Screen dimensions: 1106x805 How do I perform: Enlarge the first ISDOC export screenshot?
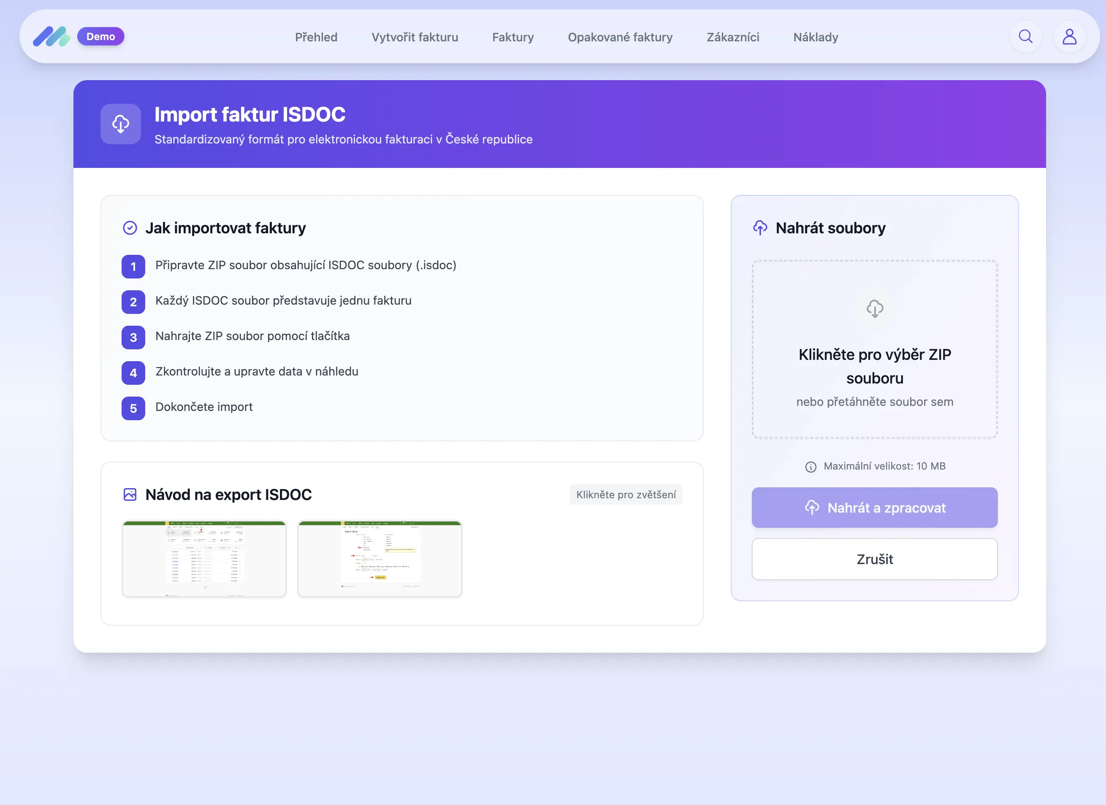pos(204,559)
